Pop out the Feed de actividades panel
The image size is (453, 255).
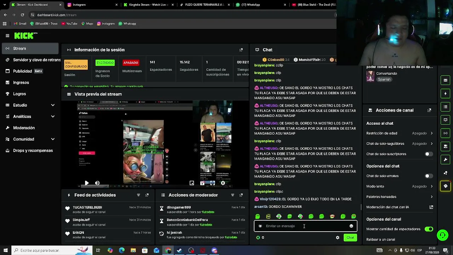click(147, 195)
